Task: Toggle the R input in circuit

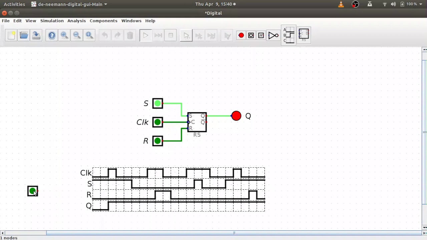Action: pos(157,141)
